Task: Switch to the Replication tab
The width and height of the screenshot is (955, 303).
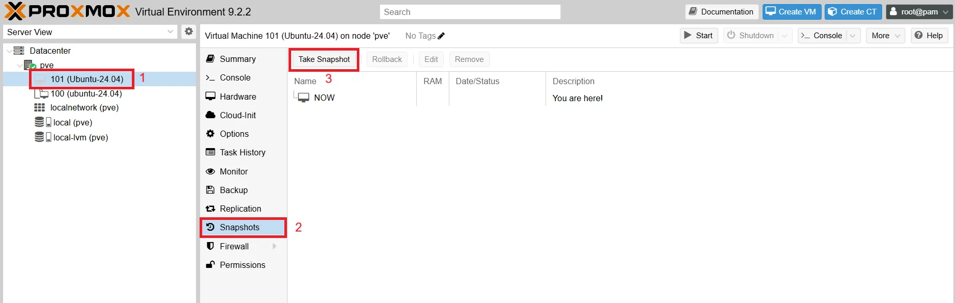Action: pos(243,209)
